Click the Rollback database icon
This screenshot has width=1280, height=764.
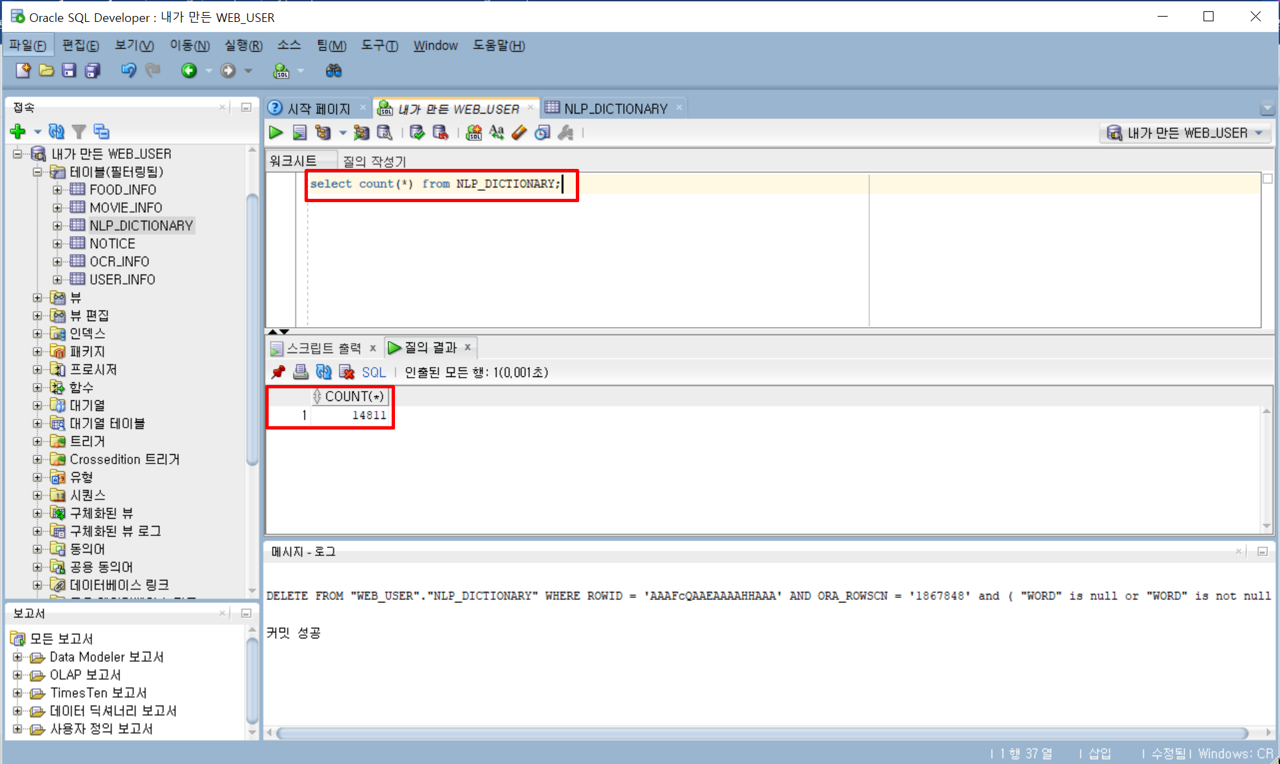pyautogui.click(x=440, y=133)
